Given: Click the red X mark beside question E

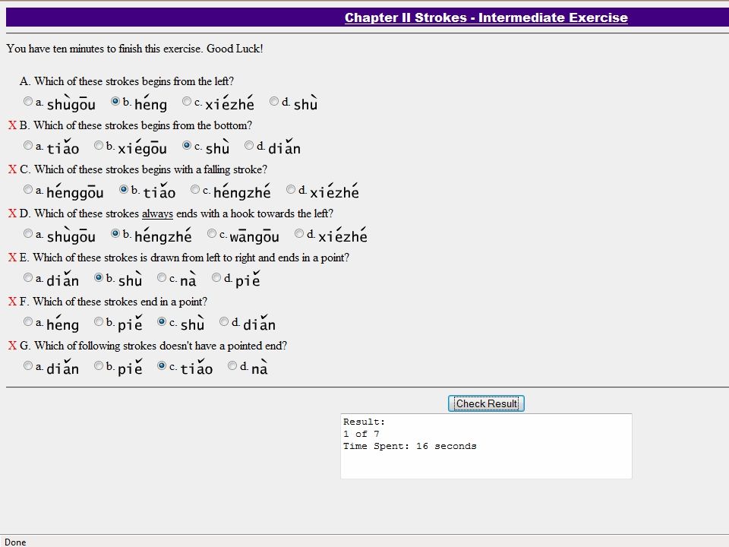Looking at the screenshot, I should point(12,258).
